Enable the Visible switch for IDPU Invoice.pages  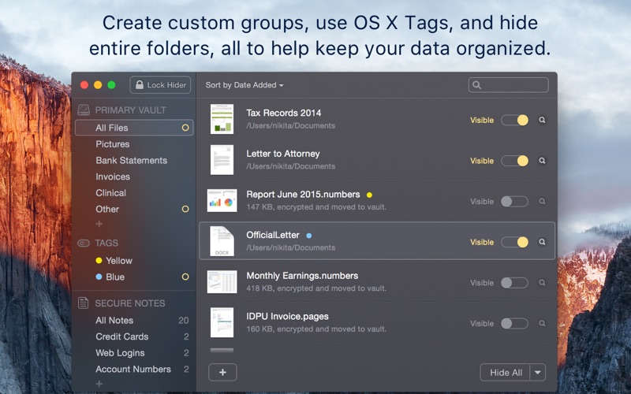(514, 323)
